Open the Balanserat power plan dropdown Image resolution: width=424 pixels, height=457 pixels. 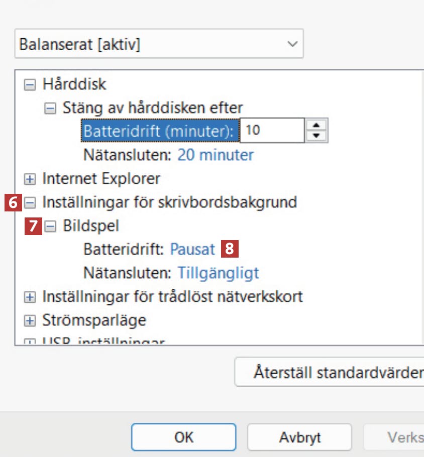[x=159, y=44]
